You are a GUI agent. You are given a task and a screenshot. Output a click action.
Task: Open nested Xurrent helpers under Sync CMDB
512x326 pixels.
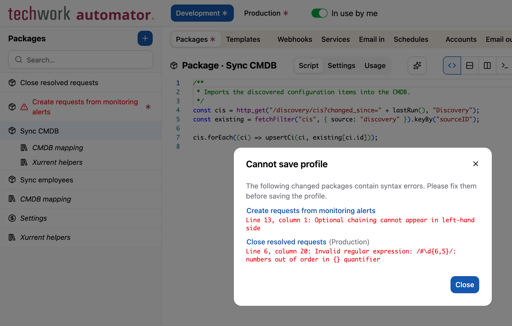click(81, 162)
